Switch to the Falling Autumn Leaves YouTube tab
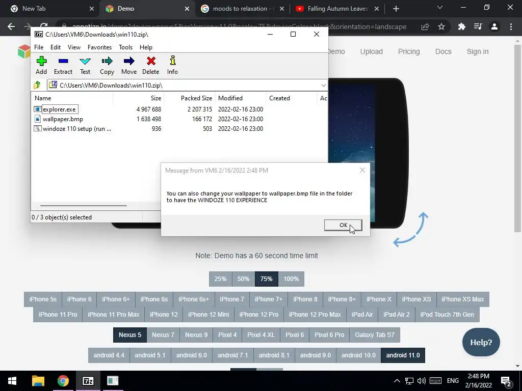This screenshot has width=522, height=391. (x=338, y=9)
